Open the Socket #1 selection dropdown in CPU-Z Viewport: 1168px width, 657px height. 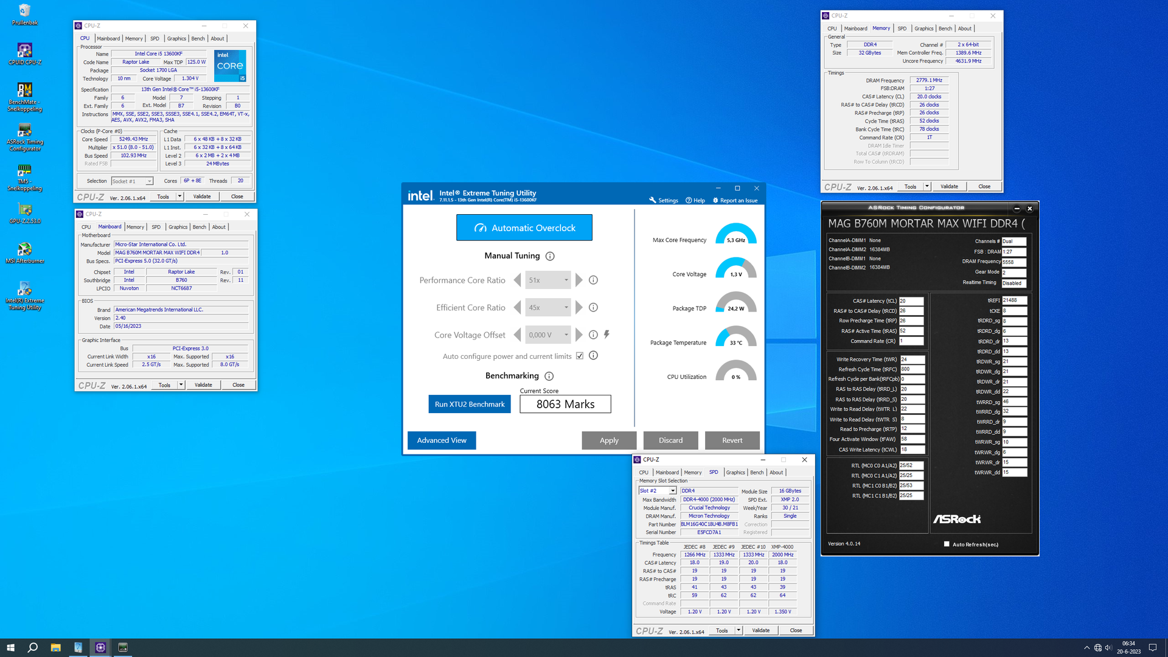pos(132,181)
